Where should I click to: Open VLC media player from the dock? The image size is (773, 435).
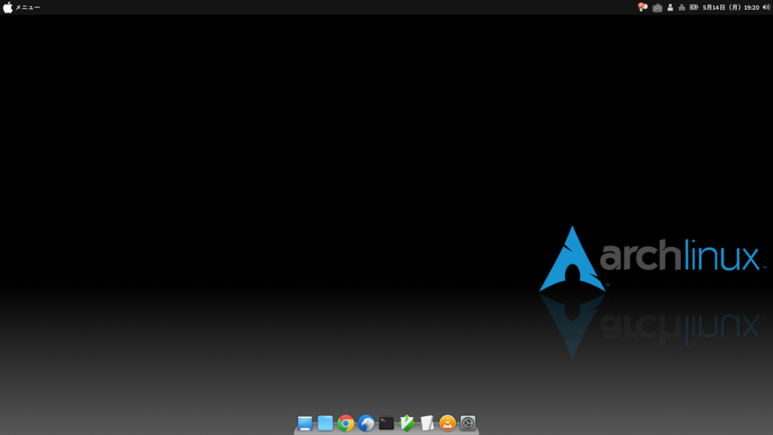tap(447, 424)
